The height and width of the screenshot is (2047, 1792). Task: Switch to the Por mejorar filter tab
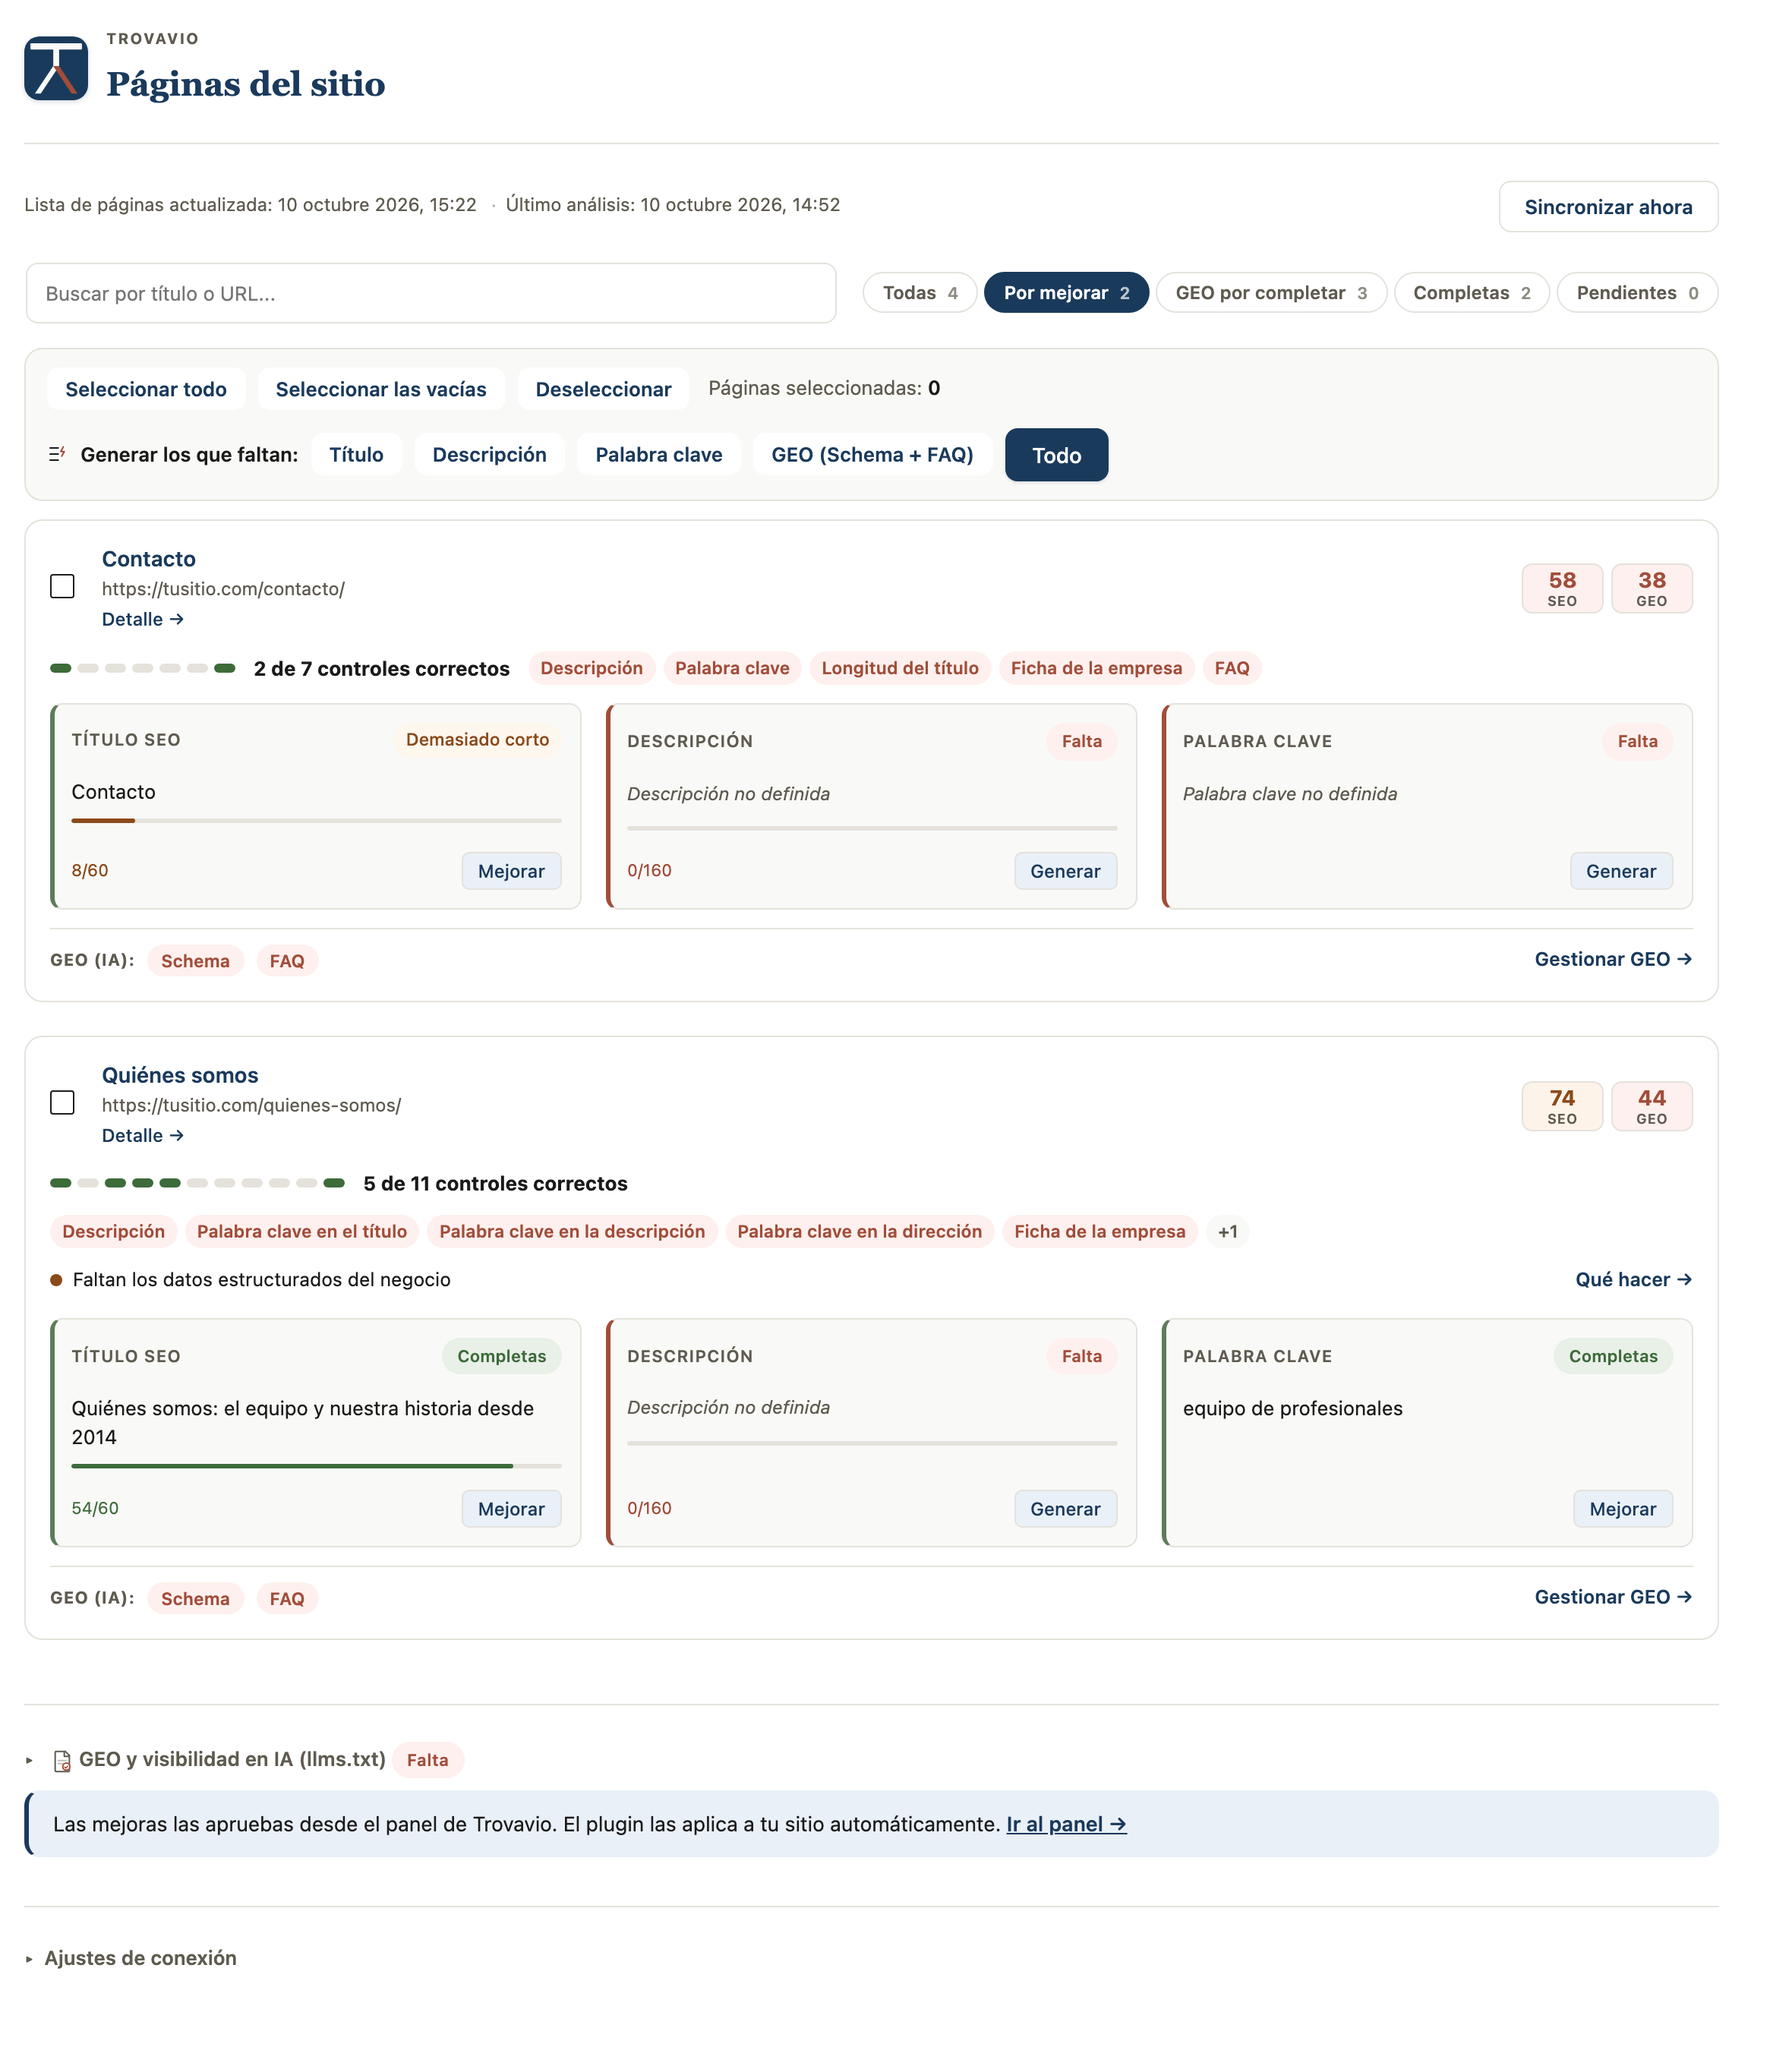(1066, 293)
